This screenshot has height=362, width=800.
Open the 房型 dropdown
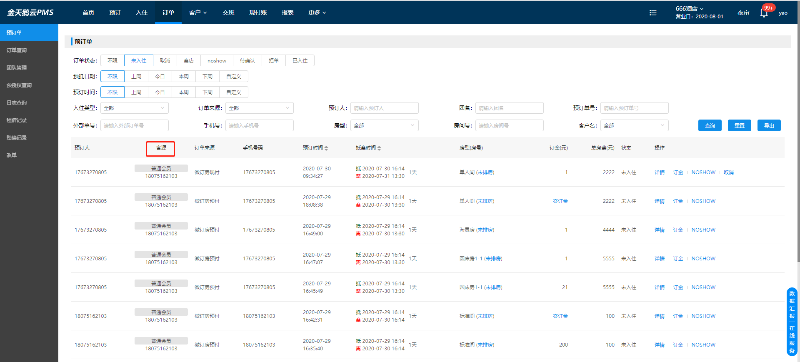[x=385, y=125]
